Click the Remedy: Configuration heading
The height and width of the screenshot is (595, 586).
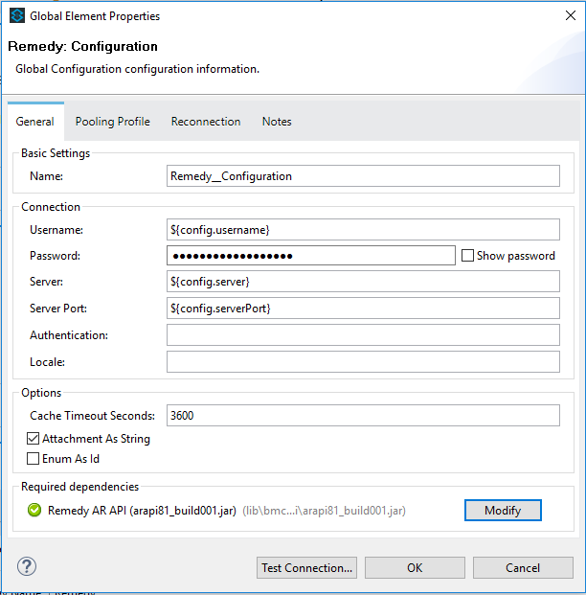[x=82, y=46]
